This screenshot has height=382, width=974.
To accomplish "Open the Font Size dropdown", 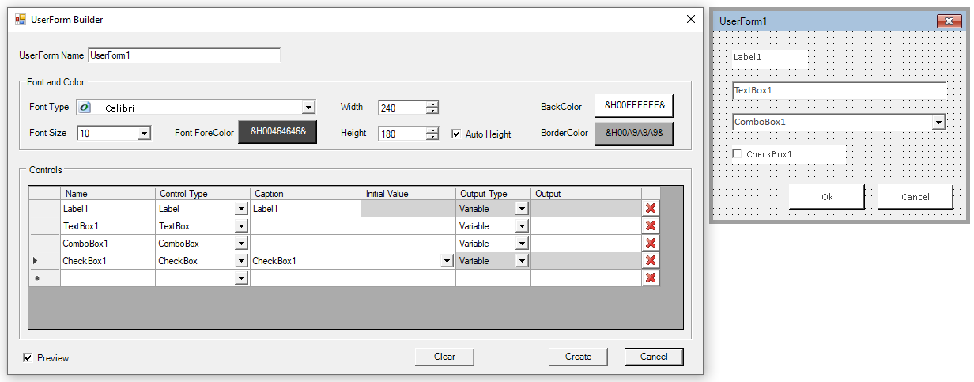I will point(144,134).
